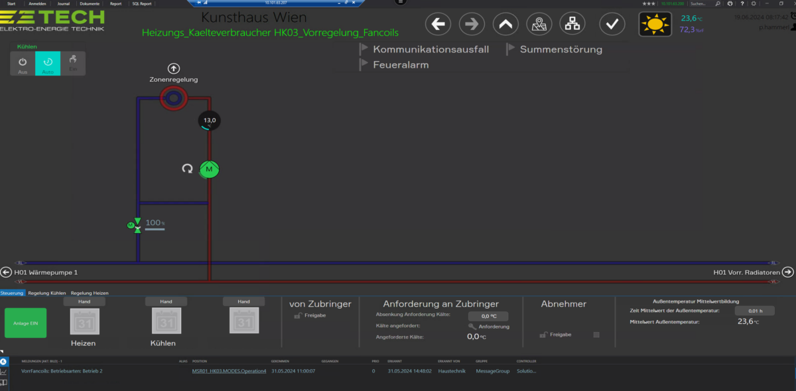Viewport: 796px width, 391px height.
Task: Go up one level with chevron icon
Action: pyautogui.click(x=505, y=25)
